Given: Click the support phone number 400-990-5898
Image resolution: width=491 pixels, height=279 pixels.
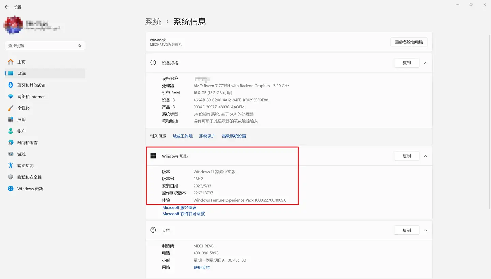Looking at the screenshot, I should [206, 253].
